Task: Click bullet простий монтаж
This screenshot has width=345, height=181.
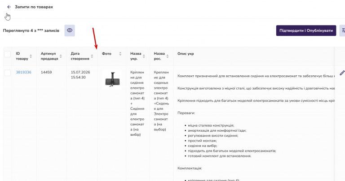Action: pyautogui.click(x=202, y=141)
